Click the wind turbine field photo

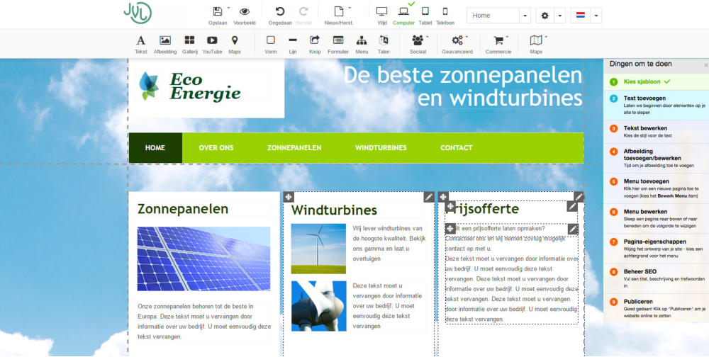coord(318,249)
